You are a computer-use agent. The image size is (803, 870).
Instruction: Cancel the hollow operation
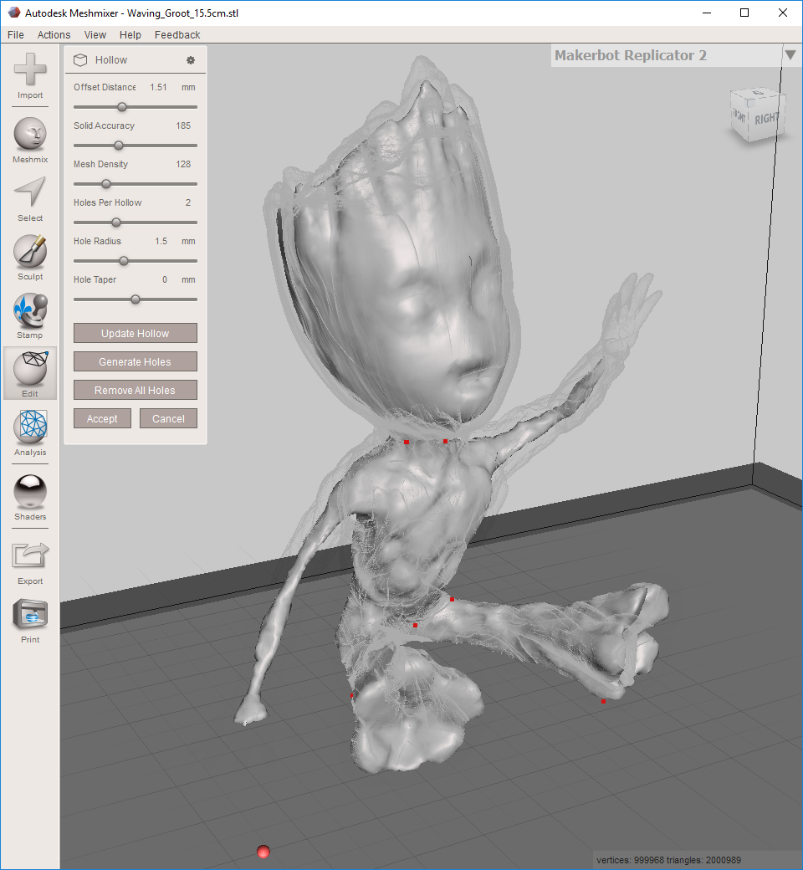tap(168, 418)
